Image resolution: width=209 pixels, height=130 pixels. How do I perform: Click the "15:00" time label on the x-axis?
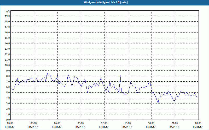[x=128, y=123]
